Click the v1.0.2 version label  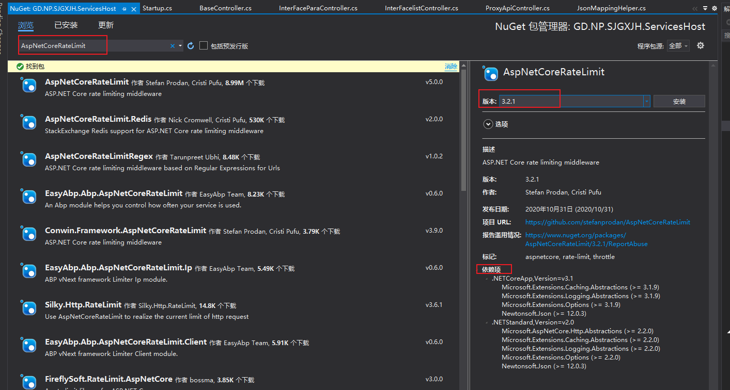434,156
